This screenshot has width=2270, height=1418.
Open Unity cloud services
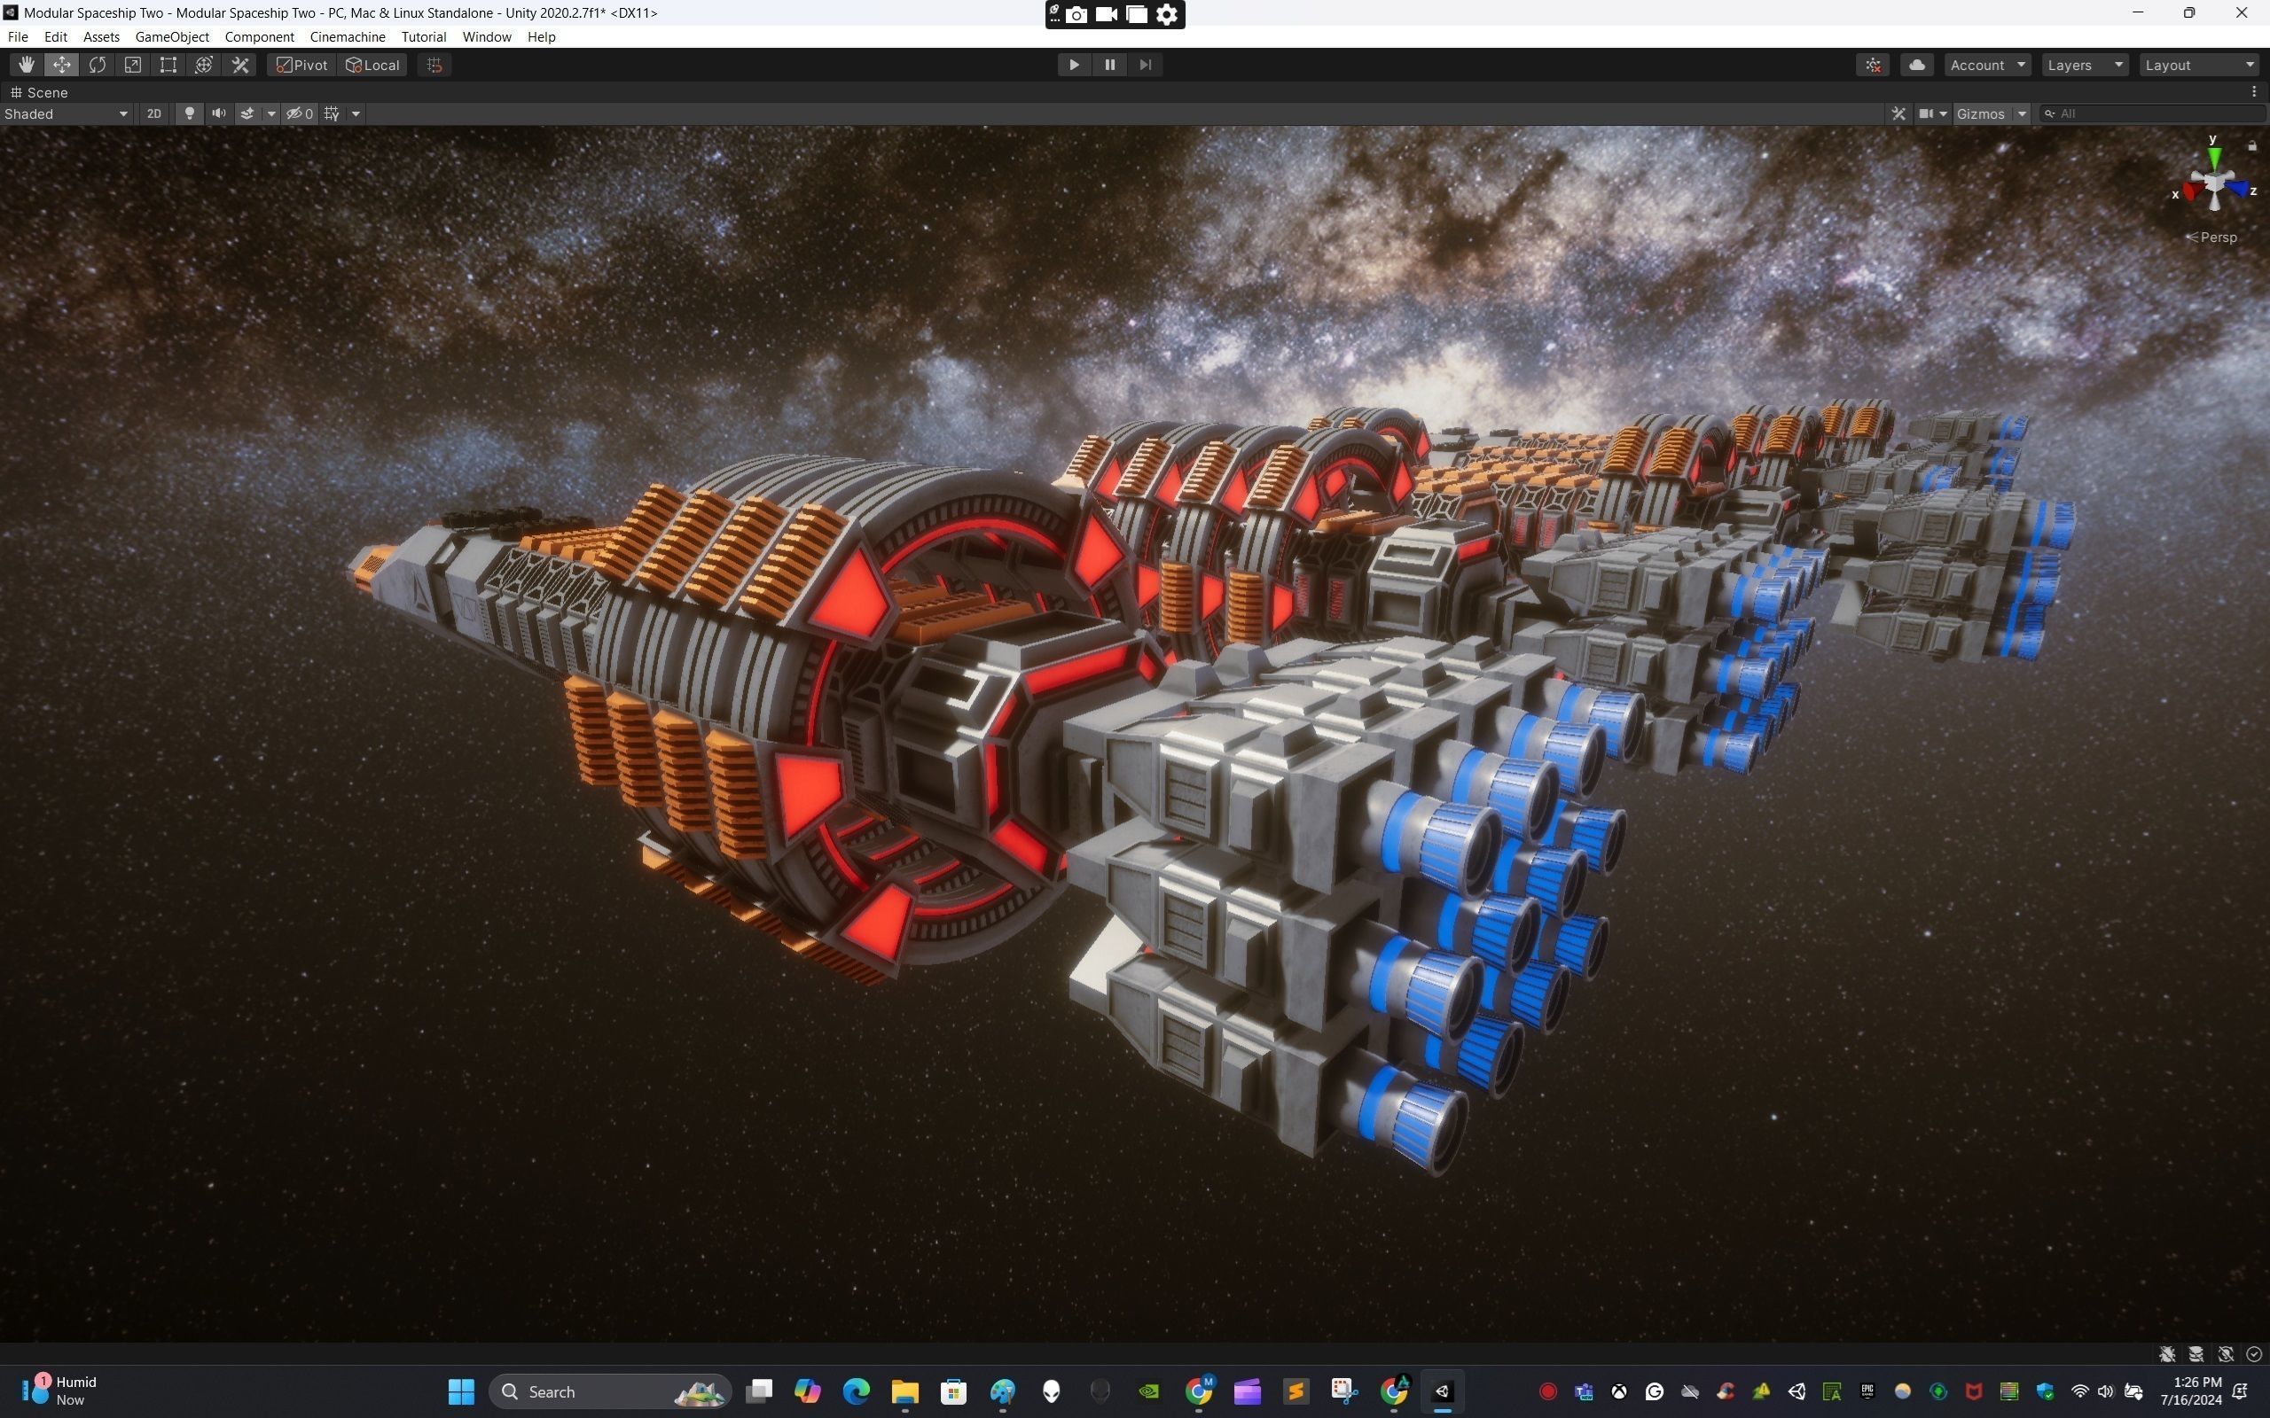coord(1917,65)
